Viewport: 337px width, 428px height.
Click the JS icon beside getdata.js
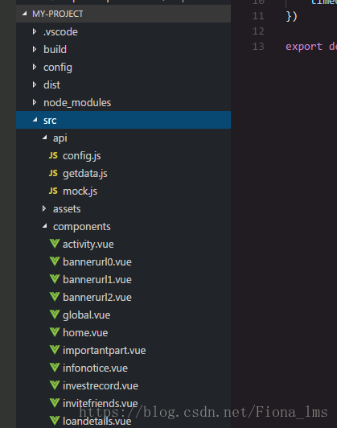[x=53, y=173]
